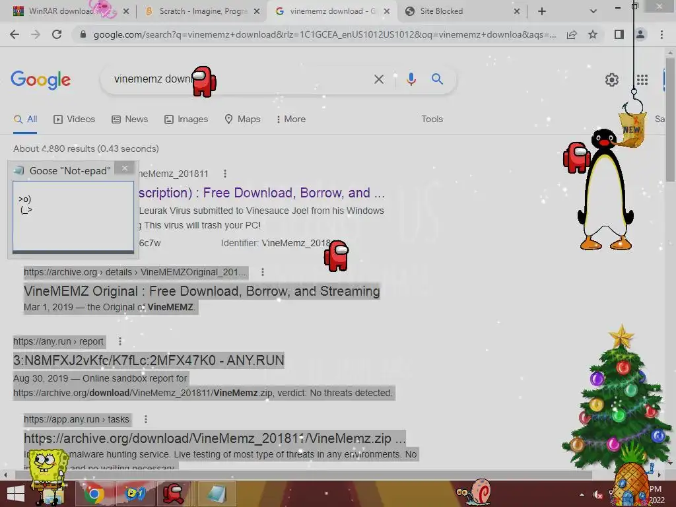The width and height of the screenshot is (676, 507).
Task: Close the Goose "Not-epad" window
Action: [125, 168]
